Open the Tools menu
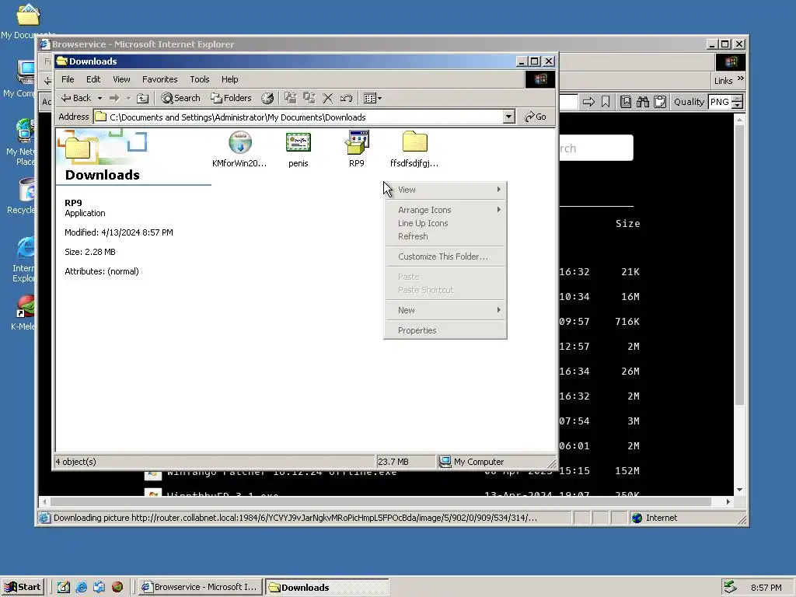The height and width of the screenshot is (597, 796). click(x=200, y=79)
